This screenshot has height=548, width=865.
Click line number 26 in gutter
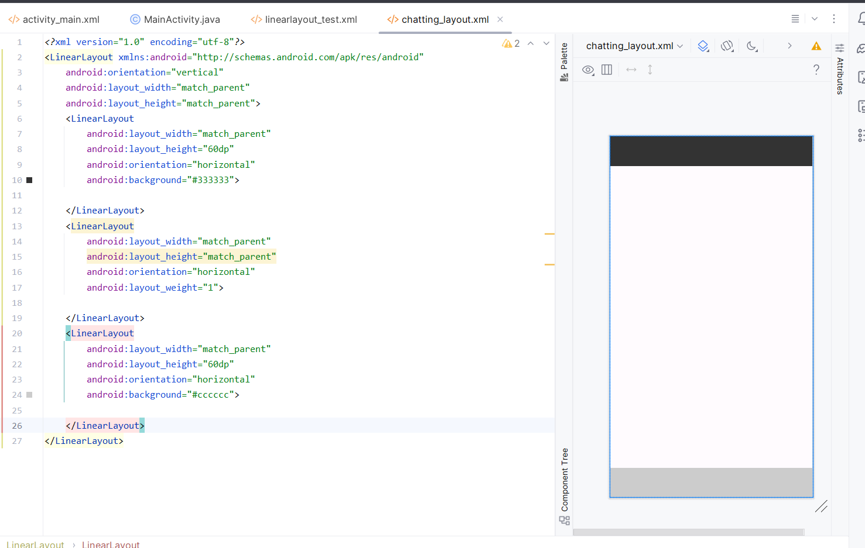pyautogui.click(x=17, y=426)
